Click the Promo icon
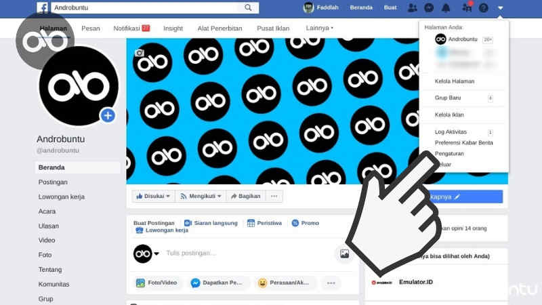This screenshot has height=305, width=542. point(295,223)
